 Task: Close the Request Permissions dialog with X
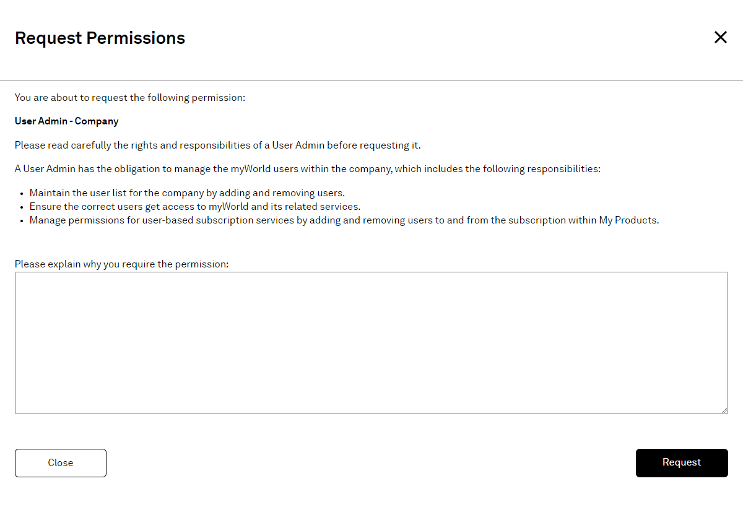720,37
